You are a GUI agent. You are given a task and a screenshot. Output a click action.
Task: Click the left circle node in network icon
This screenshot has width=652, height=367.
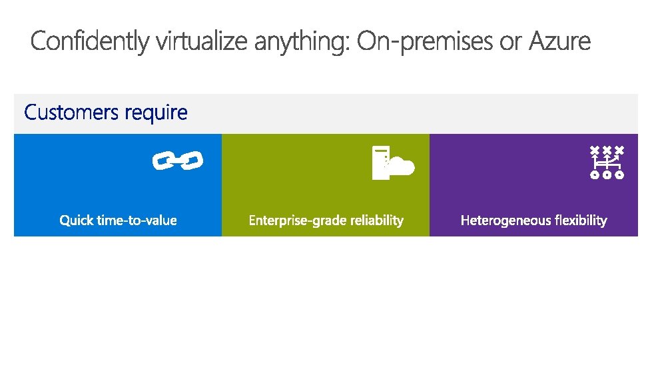[x=594, y=176]
